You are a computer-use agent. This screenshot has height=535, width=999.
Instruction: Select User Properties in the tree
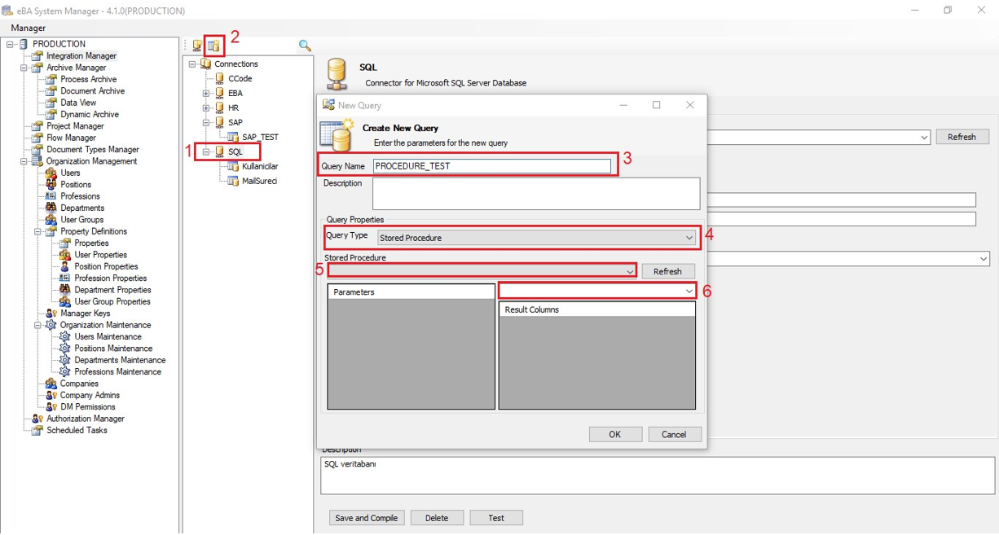(x=101, y=255)
